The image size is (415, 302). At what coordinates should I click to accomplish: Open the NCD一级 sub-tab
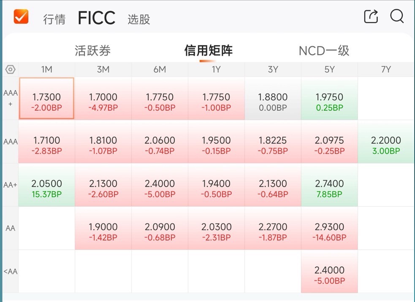[x=324, y=51]
